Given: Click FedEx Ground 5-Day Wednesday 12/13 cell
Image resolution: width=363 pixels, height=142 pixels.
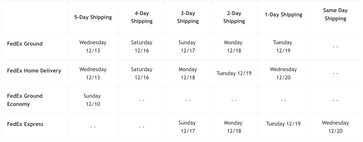Looking at the screenshot, I should pyautogui.click(x=93, y=47).
